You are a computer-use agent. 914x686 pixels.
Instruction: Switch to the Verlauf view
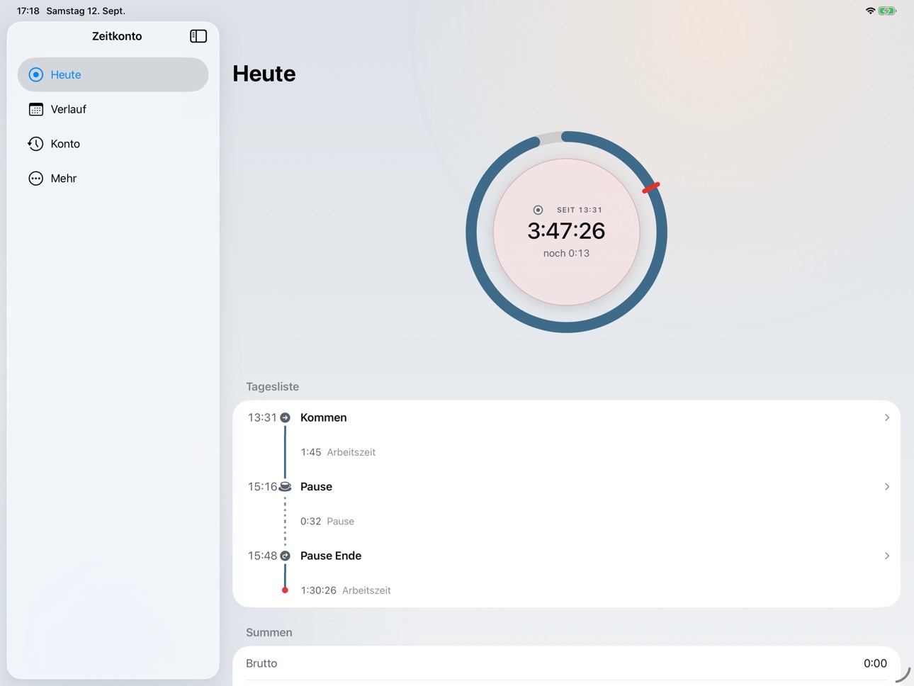113,109
